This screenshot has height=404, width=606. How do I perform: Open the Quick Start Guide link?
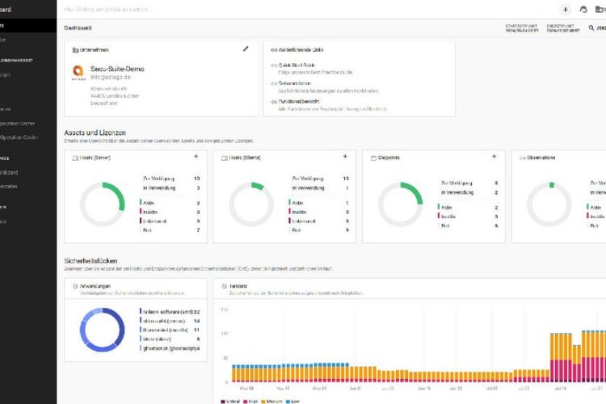tap(297, 65)
